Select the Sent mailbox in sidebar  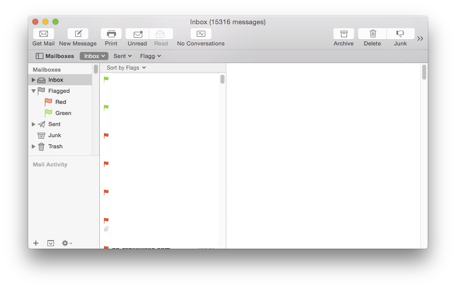pyautogui.click(x=60, y=124)
